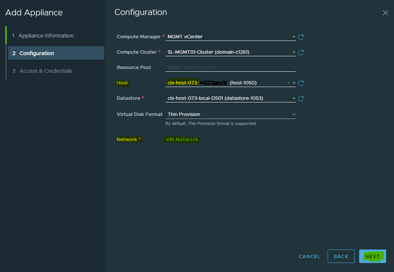Click the CANCEL button
Screen dimensions: 394x272
tap(309, 256)
